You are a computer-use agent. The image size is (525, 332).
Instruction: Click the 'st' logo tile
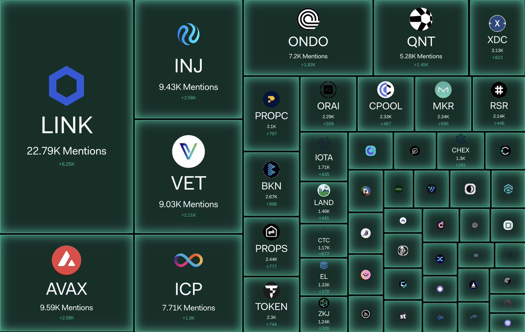tap(403, 316)
